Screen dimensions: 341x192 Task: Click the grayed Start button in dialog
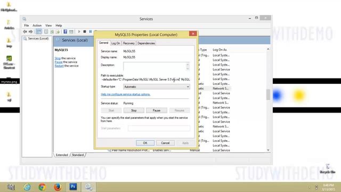[111, 110]
